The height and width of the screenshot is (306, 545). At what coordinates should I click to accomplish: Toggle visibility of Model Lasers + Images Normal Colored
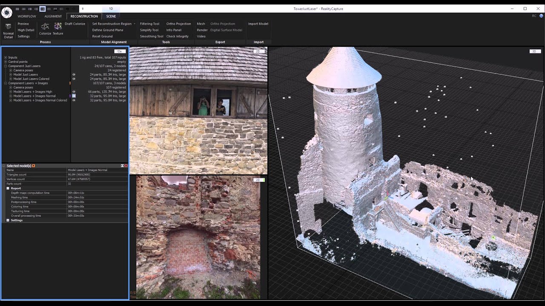[x=74, y=100]
